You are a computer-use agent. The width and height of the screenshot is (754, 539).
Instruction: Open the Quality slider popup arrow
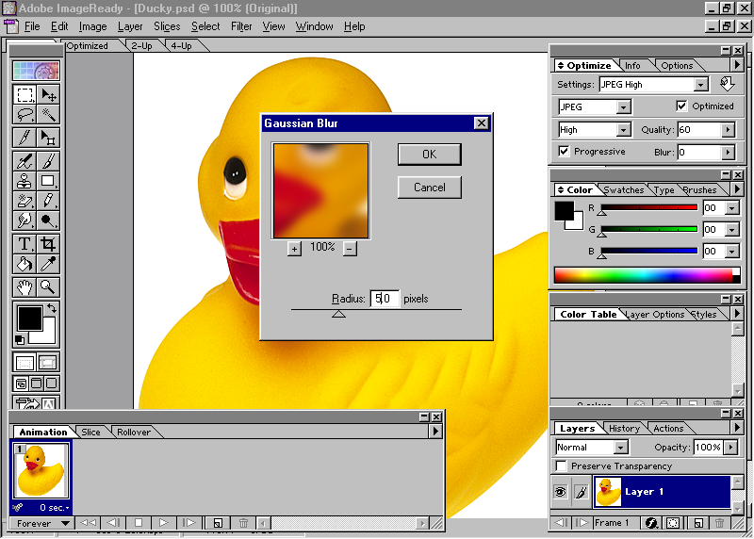point(728,129)
